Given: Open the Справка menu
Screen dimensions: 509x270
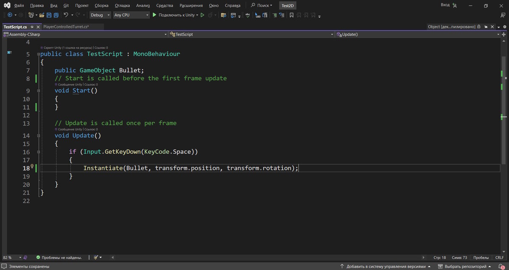Looking at the screenshot, I should click(232, 6).
